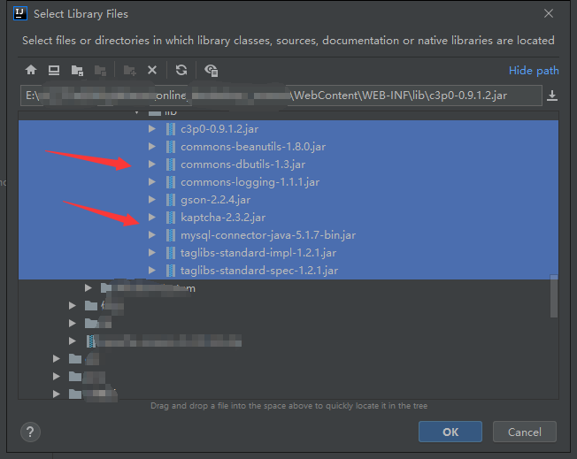Click the commons-dbutils-1.3.jar archive icon

click(171, 164)
